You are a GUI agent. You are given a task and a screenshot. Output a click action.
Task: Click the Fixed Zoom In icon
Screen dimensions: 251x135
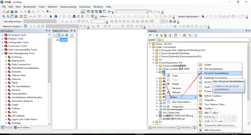21,16
